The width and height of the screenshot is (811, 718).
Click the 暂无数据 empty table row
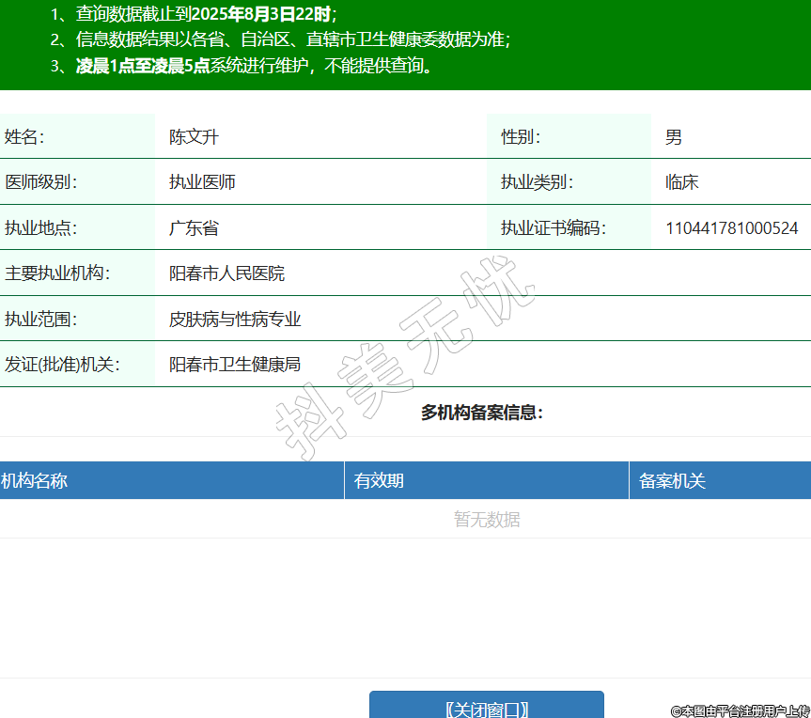[x=486, y=520]
